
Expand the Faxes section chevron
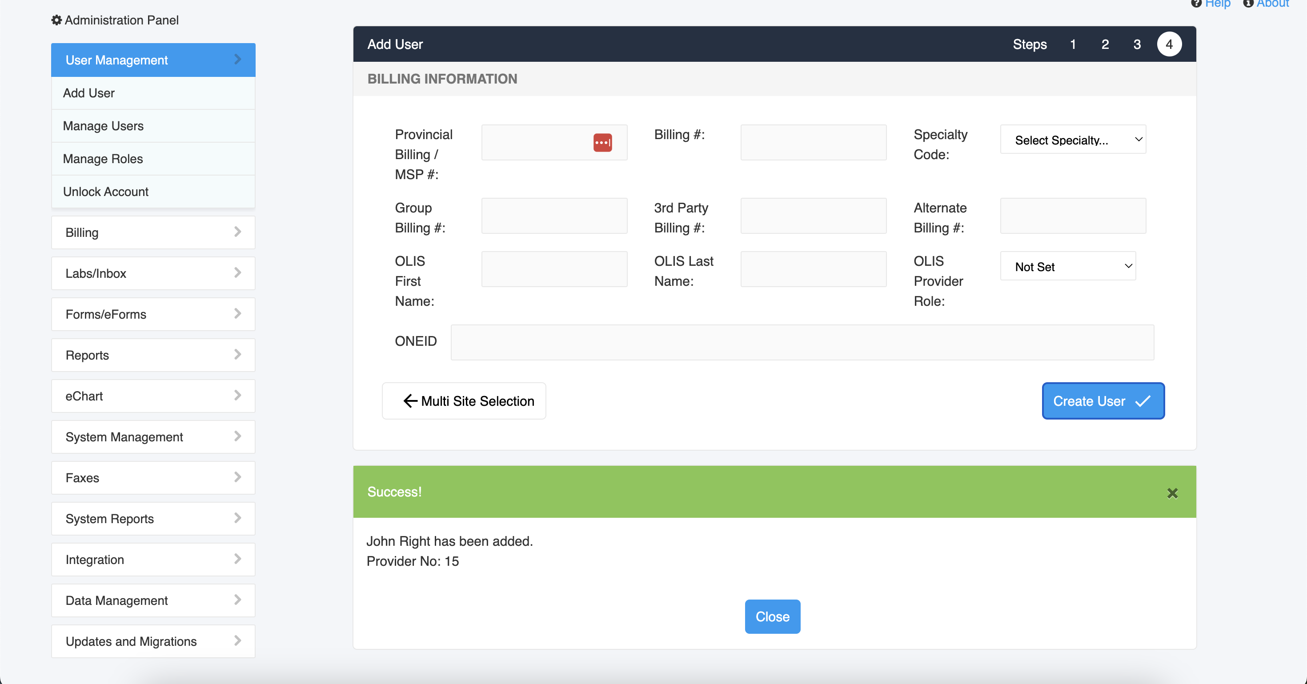[237, 477]
